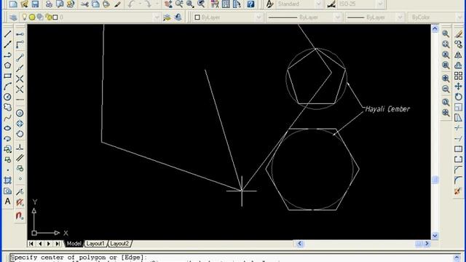Image resolution: width=466 pixels, height=262 pixels.
Task: Switch to the Layout2 tab
Action: (119, 244)
